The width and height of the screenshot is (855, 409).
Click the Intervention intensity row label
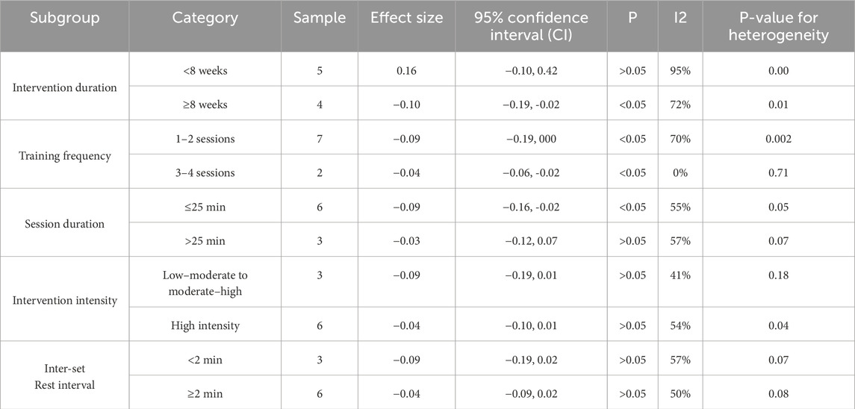click(65, 300)
